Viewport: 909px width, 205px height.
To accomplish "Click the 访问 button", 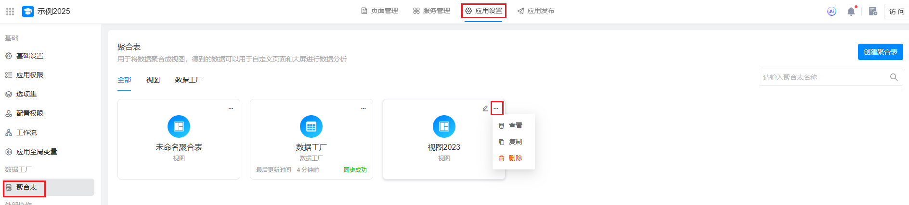I will point(896,12).
